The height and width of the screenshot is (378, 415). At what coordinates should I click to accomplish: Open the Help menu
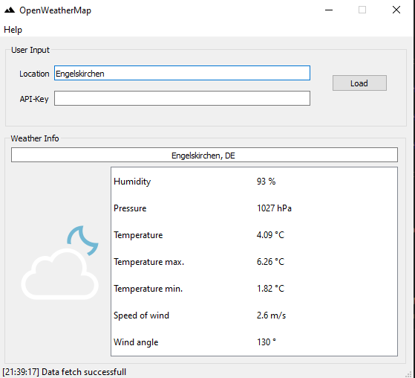pyautogui.click(x=13, y=30)
